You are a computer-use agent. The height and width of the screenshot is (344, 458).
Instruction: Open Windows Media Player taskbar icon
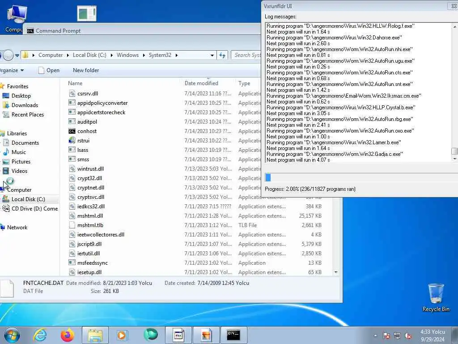(122, 335)
